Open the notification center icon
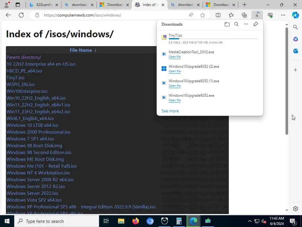This screenshot has width=302, height=227. 293,221
